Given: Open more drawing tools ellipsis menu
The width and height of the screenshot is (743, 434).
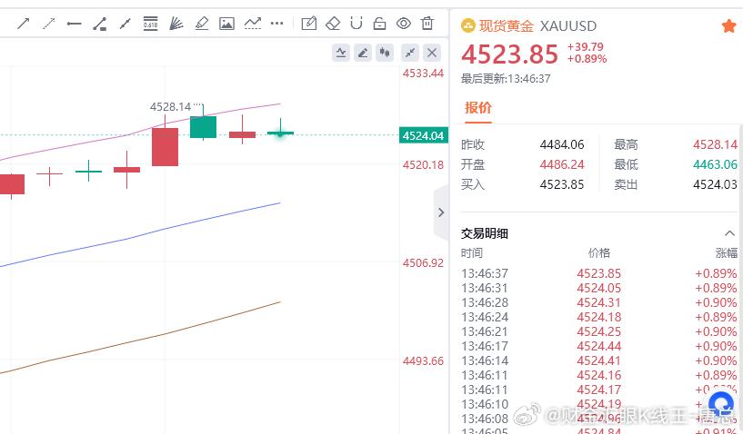Looking at the screenshot, I should click(276, 24).
